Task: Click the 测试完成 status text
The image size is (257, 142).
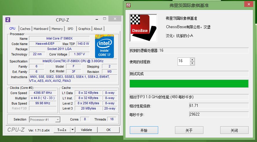Action: 136,74
